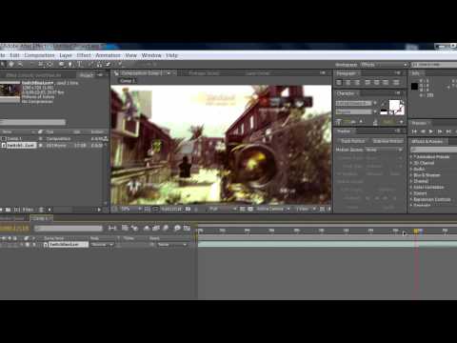The image size is (457, 343).
Task: Open the layer Parent dropdown
Action: (172, 245)
